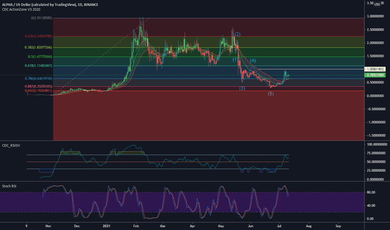Click the 1.50000000 price axis label
Image resolution: width=390 pixels, height=230 pixels.
pos(375,56)
